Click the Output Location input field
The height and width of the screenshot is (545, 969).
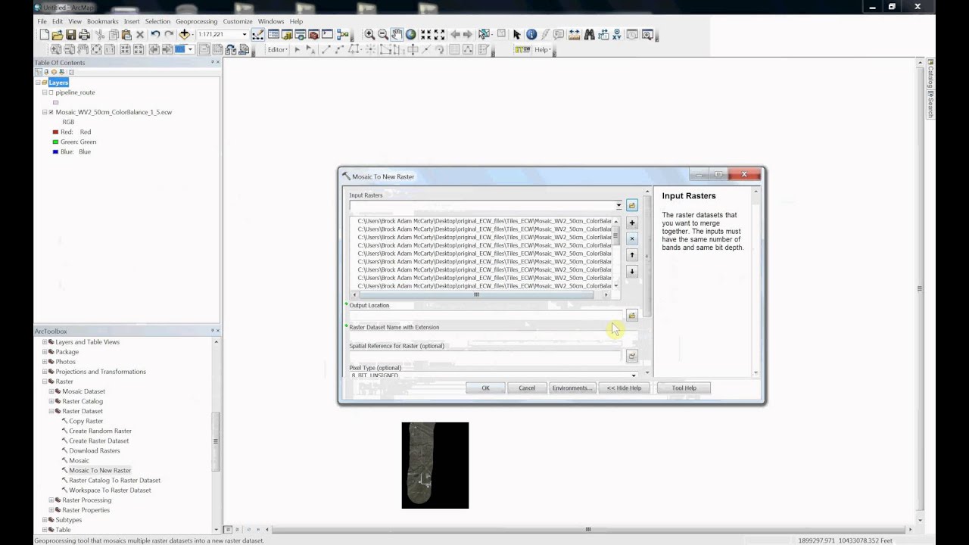pyautogui.click(x=485, y=315)
